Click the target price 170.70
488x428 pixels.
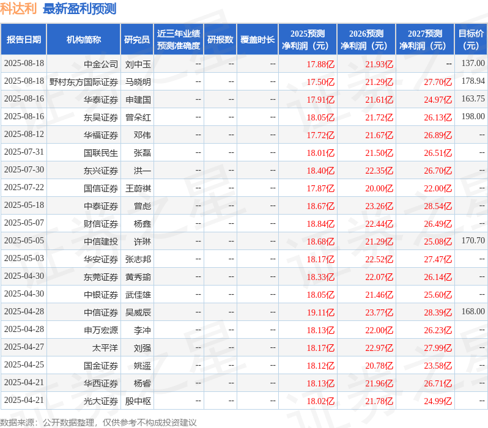point(473,241)
